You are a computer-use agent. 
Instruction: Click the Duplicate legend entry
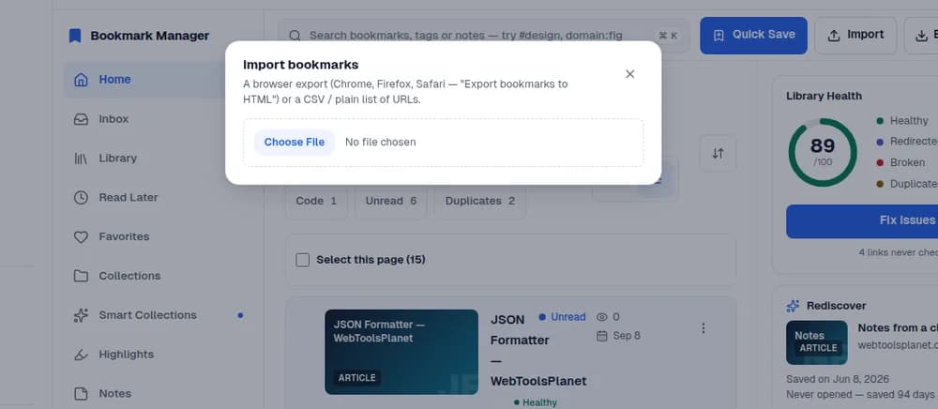907,184
